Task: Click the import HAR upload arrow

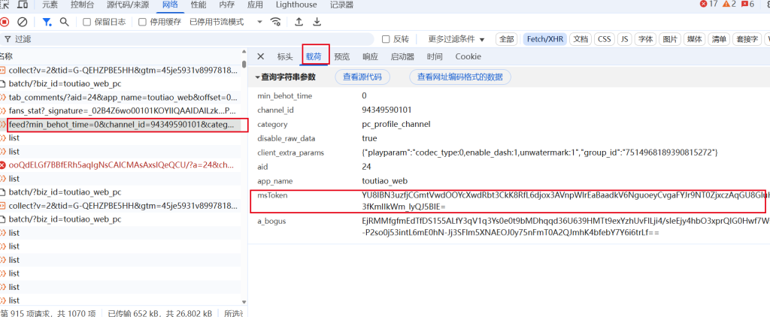Action: point(299,22)
